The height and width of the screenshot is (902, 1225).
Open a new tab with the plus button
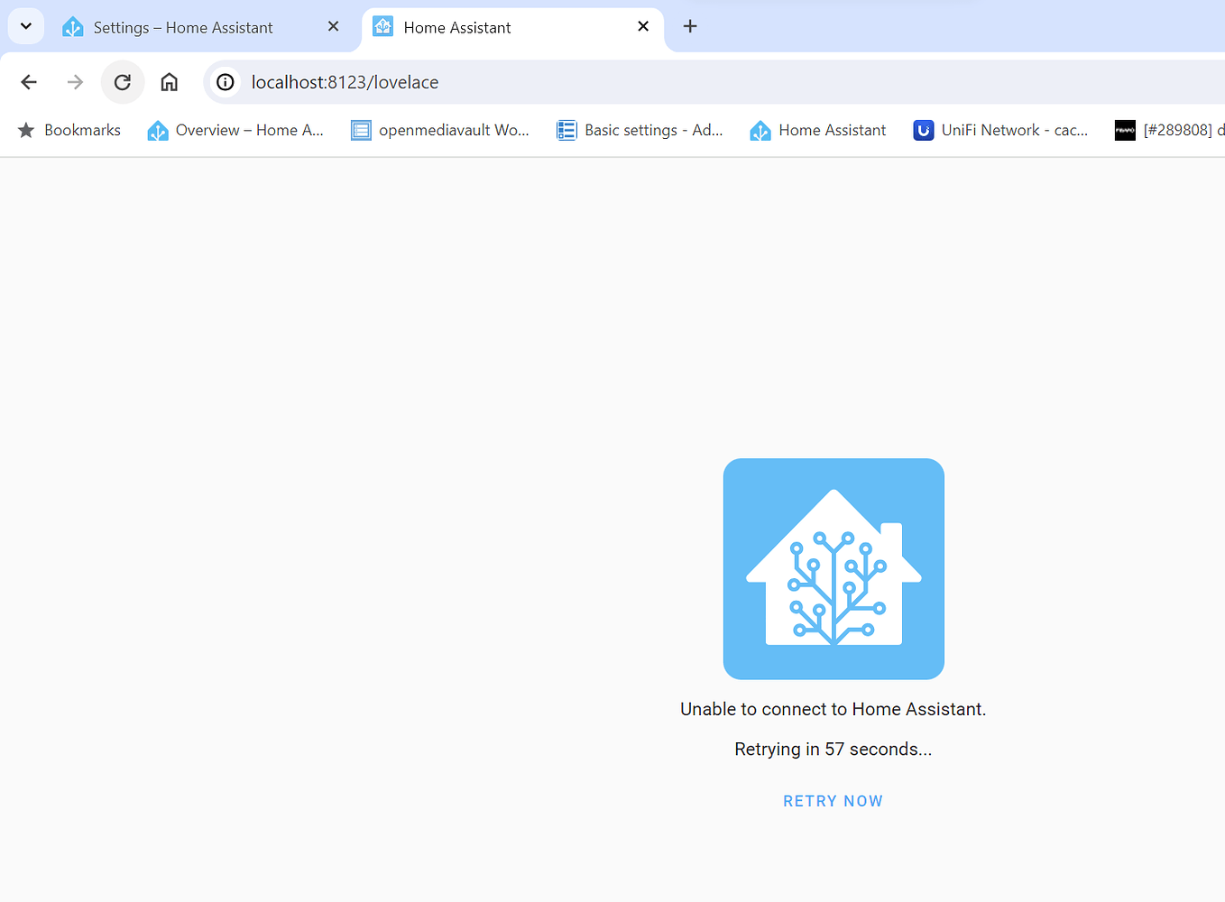(690, 26)
